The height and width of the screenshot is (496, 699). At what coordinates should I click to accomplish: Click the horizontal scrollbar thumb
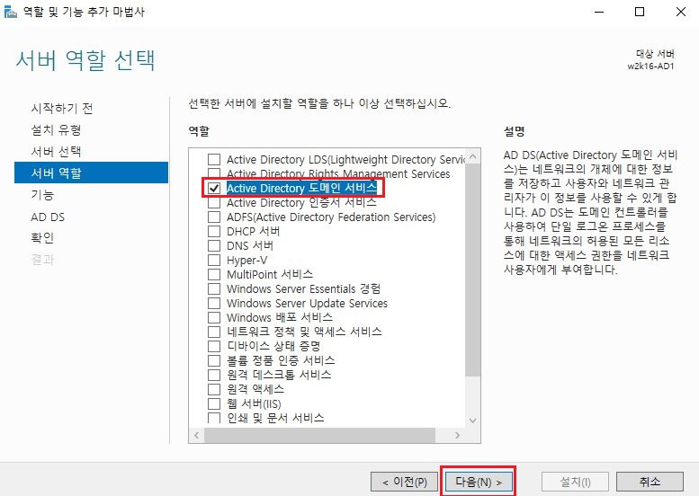point(319,435)
